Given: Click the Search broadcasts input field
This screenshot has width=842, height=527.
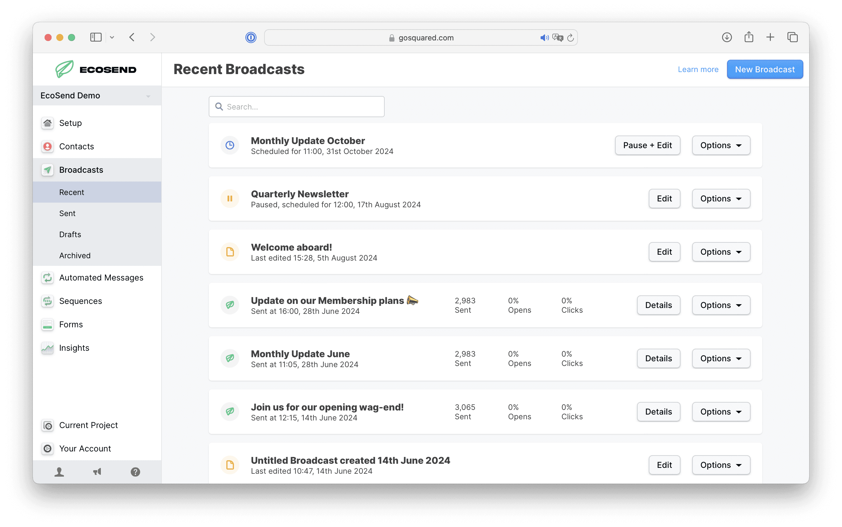Looking at the screenshot, I should pyautogui.click(x=297, y=107).
